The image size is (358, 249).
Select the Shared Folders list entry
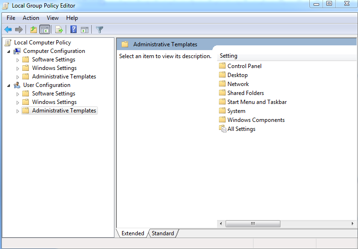pyautogui.click(x=245, y=93)
